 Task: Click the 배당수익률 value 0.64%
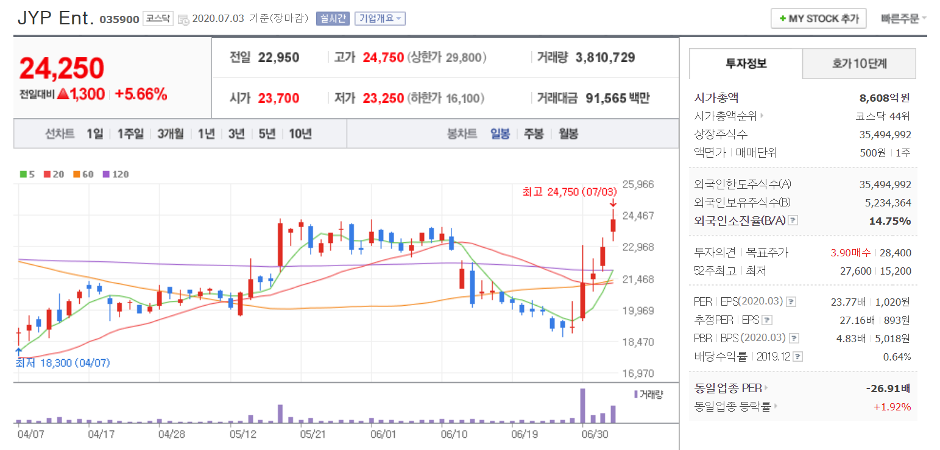tap(897, 357)
